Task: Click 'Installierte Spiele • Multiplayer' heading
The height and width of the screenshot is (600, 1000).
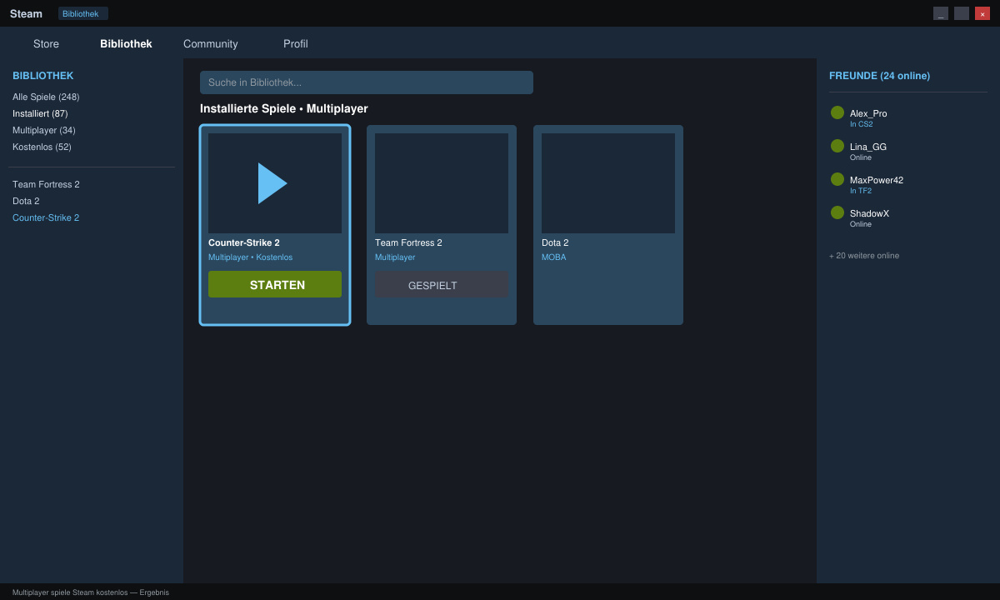Action: pos(283,108)
